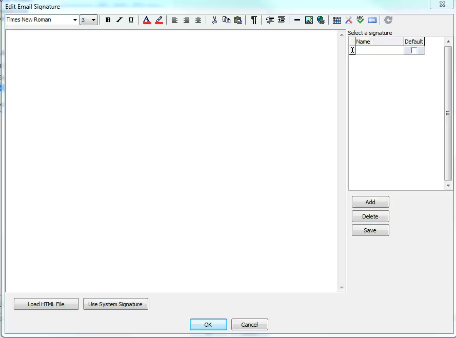Paste from clipboard
456x338 pixels.
click(x=238, y=20)
